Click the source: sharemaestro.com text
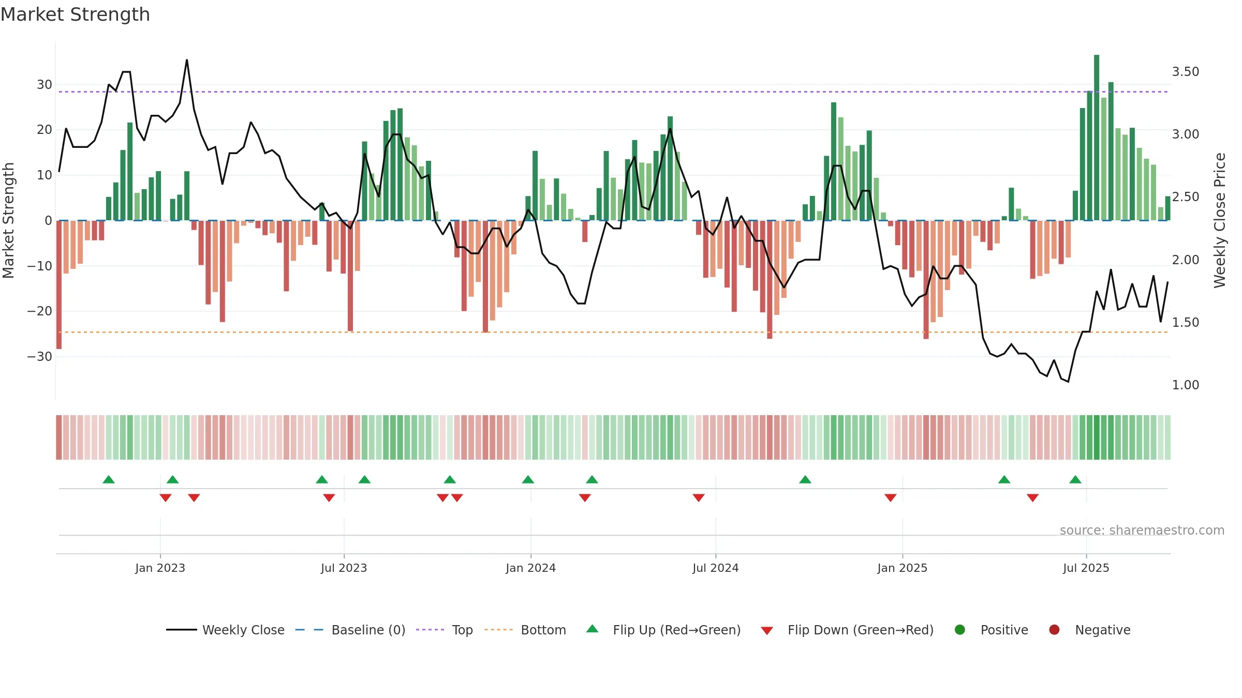Viewport: 1242px width, 698px height. [x=1142, y=530]
